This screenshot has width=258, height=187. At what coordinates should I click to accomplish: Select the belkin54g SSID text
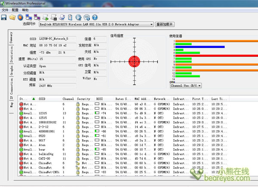(x=46, y=154)
